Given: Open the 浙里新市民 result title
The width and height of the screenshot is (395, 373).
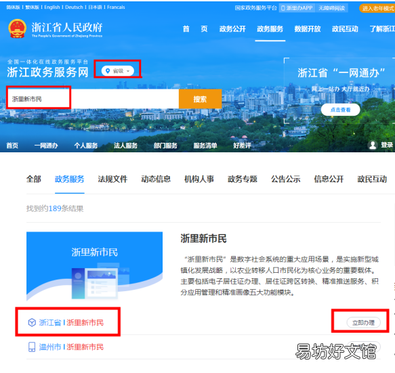Looking at the screenshot, I should (203, 238).
